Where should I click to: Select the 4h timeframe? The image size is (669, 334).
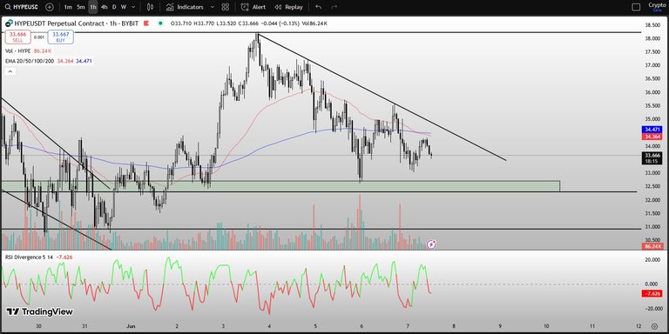point(105,7)
